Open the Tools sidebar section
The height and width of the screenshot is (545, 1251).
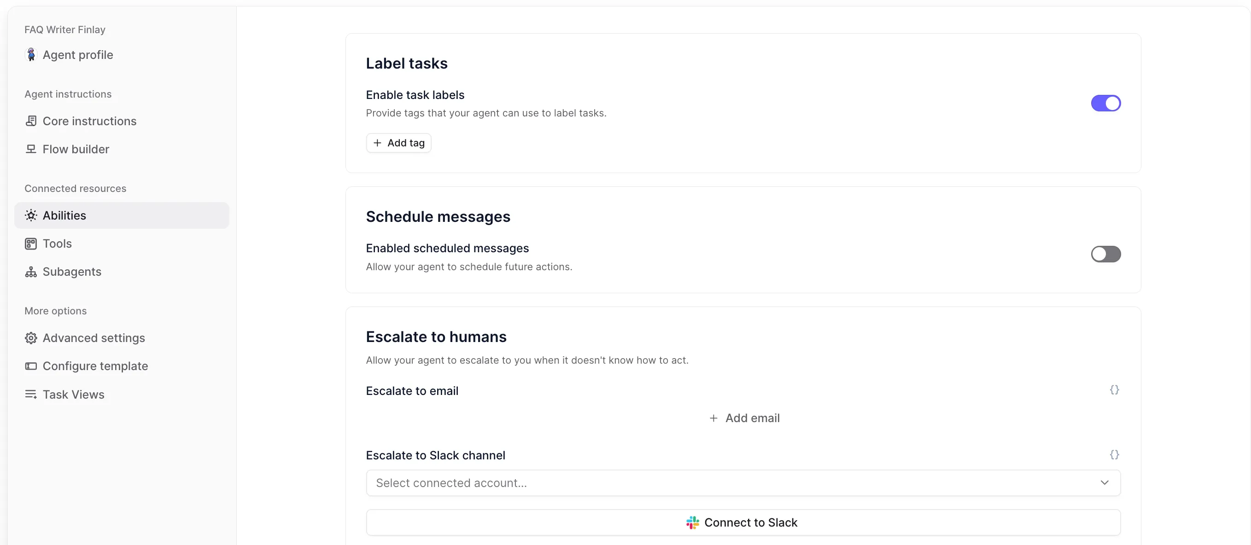pos(57,244)
